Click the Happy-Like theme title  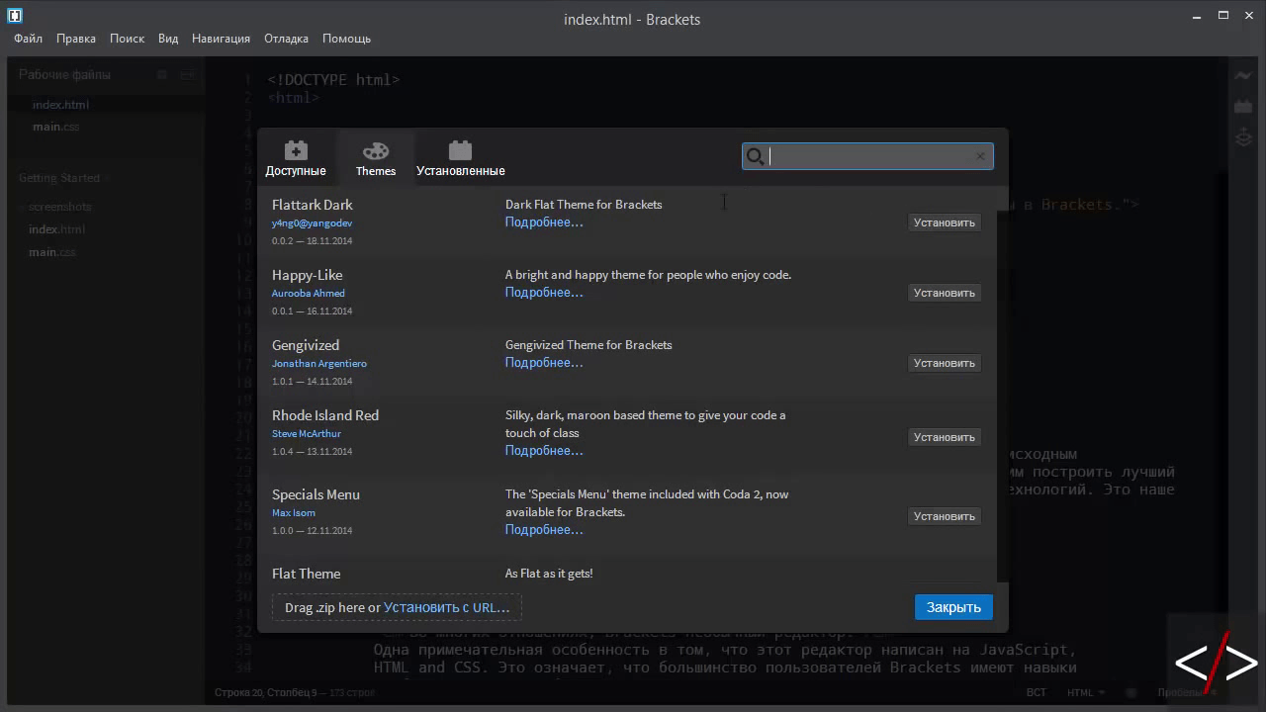pos(307,275)
